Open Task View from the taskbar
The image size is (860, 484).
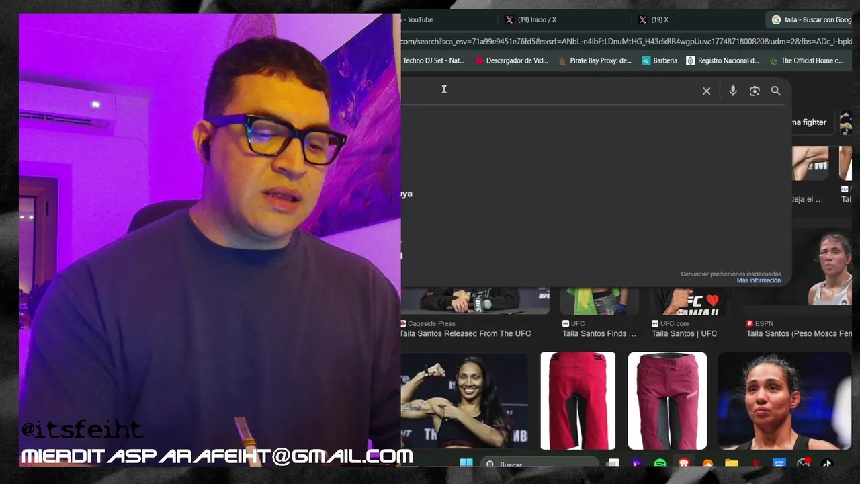613,463
